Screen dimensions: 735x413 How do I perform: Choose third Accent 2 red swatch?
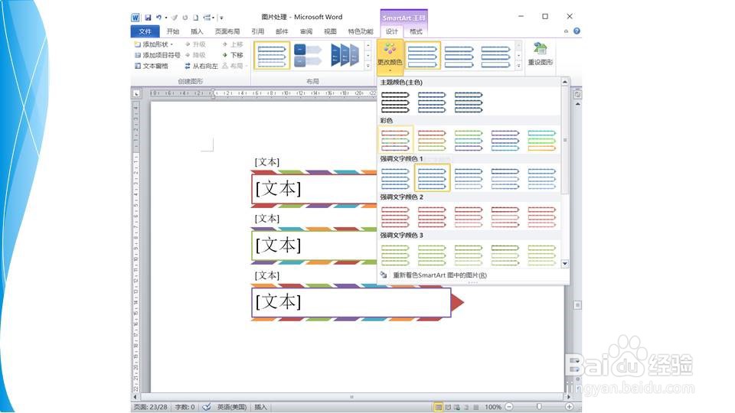point(469,216)
